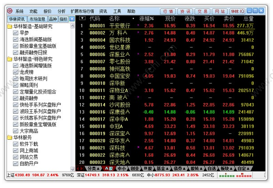Open the 报价 menu
273x188 pixels.
point(47,11)
